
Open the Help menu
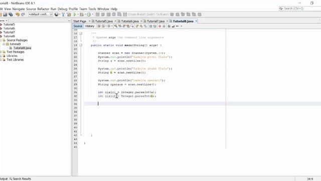[114, 9]
